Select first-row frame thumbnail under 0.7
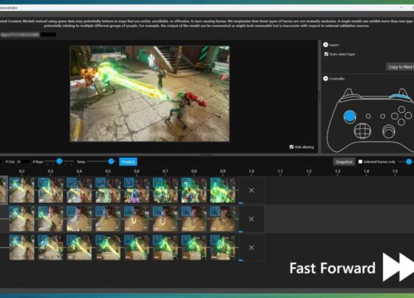The width and height of the screenshot is (414, 298). tap(166, 190)
